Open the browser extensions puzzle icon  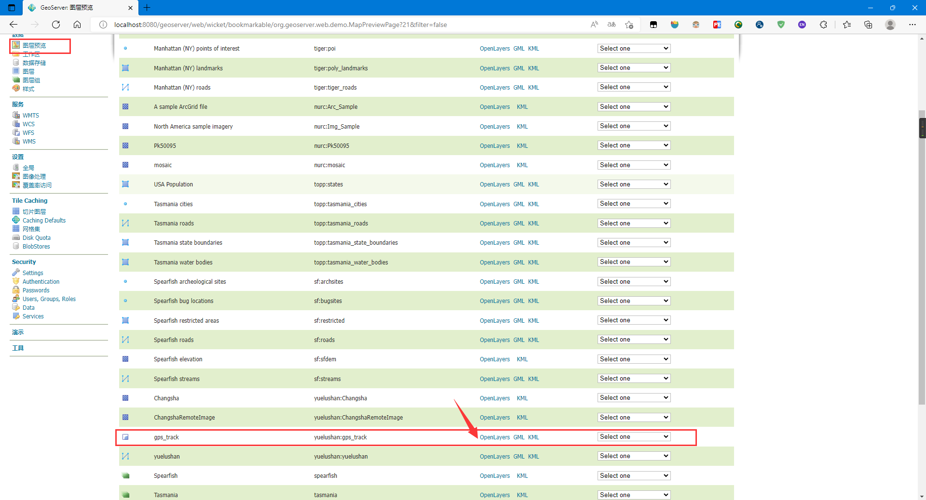(823, 25)
